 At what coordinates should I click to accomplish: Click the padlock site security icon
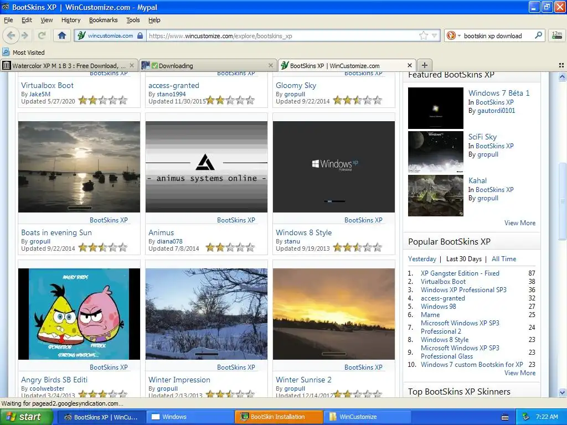pos(140,35)
